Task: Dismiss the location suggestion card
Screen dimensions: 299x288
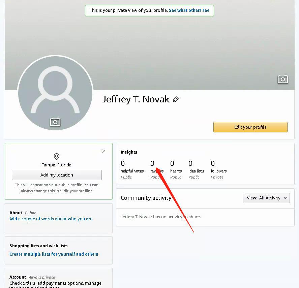Action: pos(103,151)
